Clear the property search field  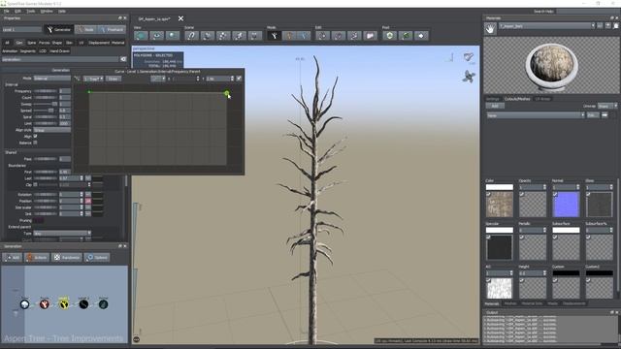coord(123,59)
